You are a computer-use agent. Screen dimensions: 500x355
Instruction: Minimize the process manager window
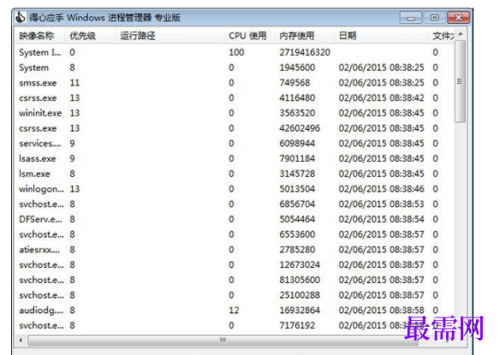click(411, 18)
